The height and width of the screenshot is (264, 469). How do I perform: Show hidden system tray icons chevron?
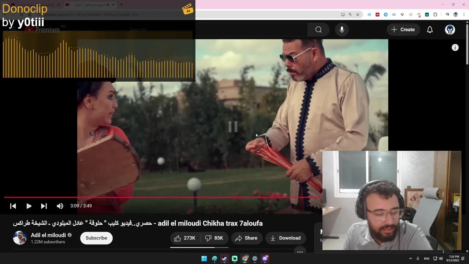410,258
